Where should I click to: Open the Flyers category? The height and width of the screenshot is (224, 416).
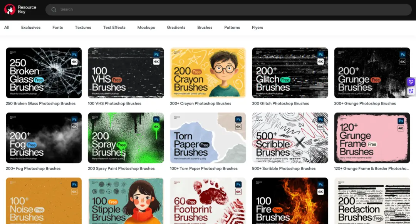click(x=257, y=27)
